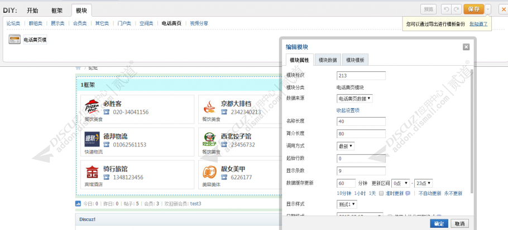This screenshot has width=508, height=230.
Task: Click the 显示条数 field containing 9
Action: pyautogui.click(x=361, y=171)
